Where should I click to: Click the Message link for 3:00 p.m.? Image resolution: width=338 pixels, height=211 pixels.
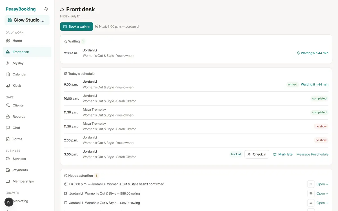coord(303,154)
